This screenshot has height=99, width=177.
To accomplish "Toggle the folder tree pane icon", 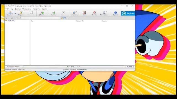I will pos(62,18).
